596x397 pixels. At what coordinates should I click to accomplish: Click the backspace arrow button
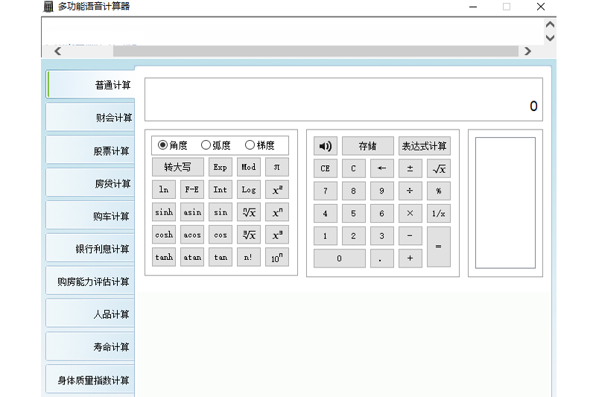click(x=381, y=168)
